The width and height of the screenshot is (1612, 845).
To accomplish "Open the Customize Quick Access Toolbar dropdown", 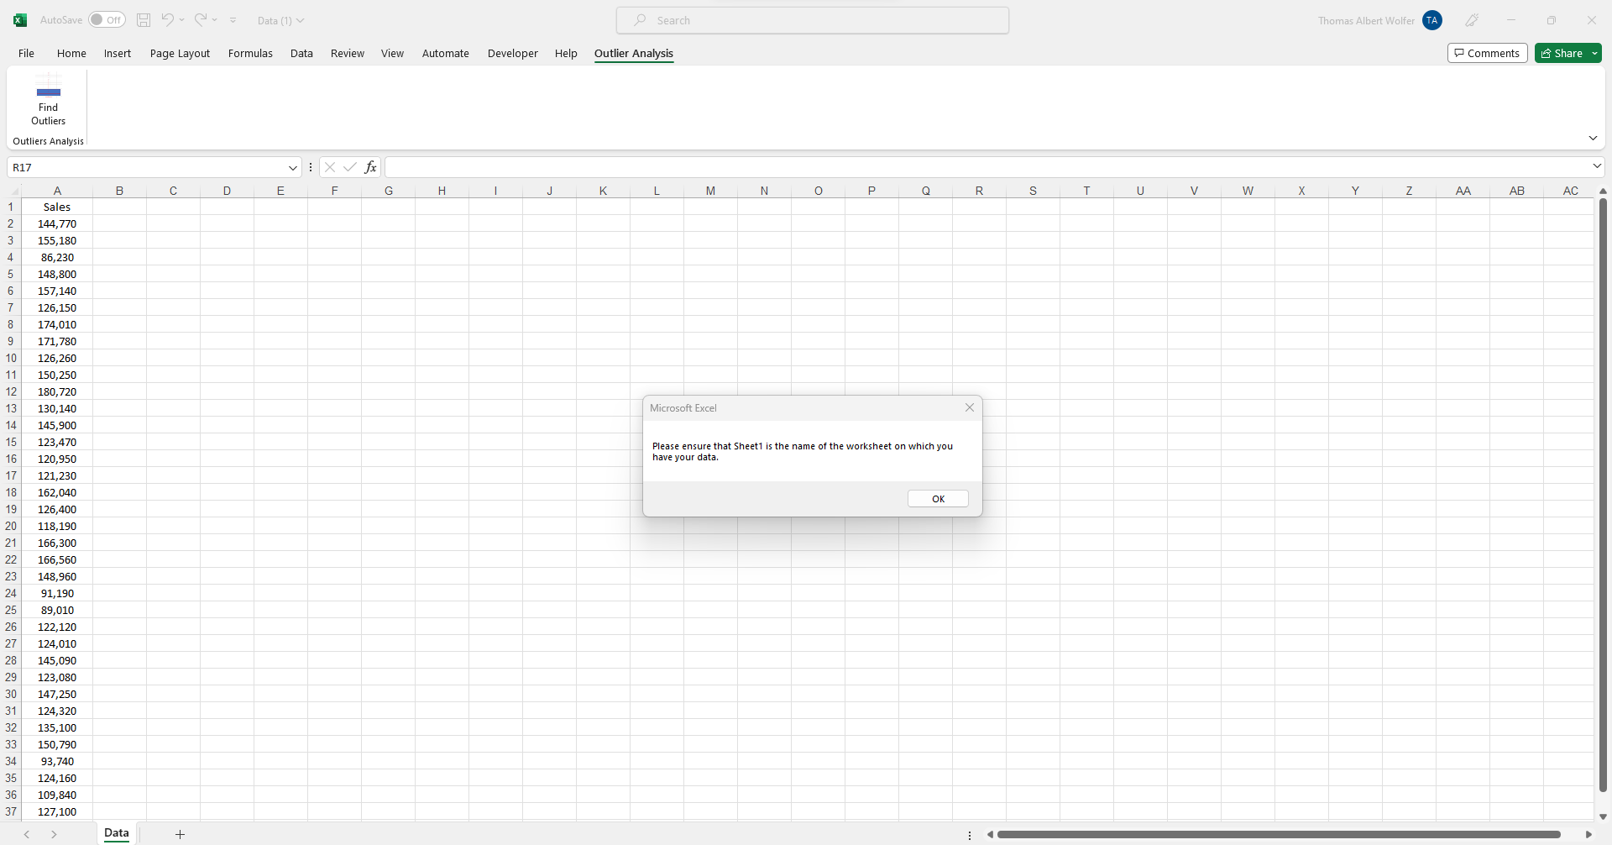I will pyautogui.click(x=233, y=20).
